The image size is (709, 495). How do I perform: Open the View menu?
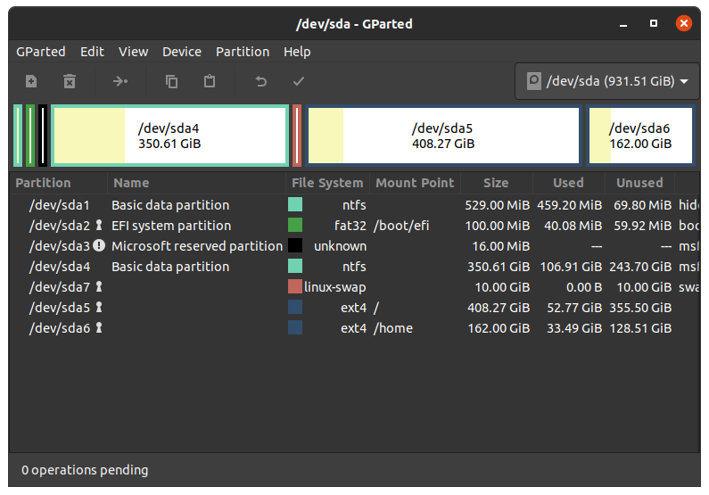click(x=134, y=52)
